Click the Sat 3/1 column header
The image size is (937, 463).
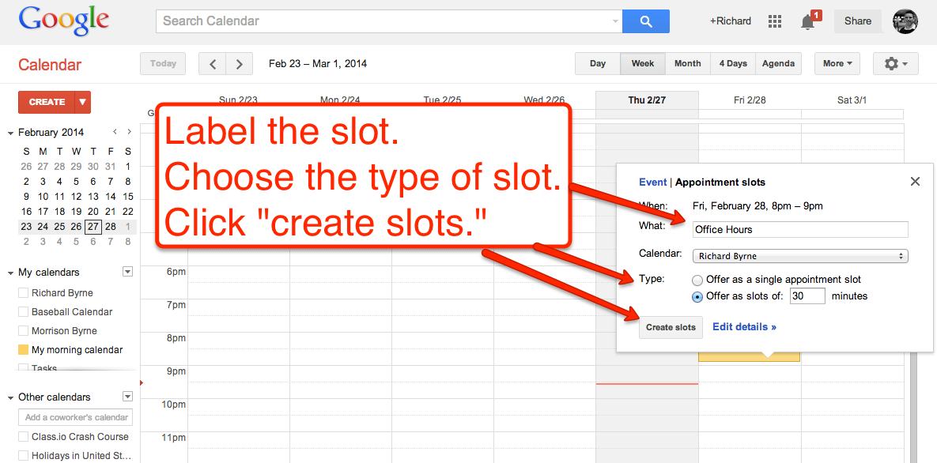click(x=852, y=100)
